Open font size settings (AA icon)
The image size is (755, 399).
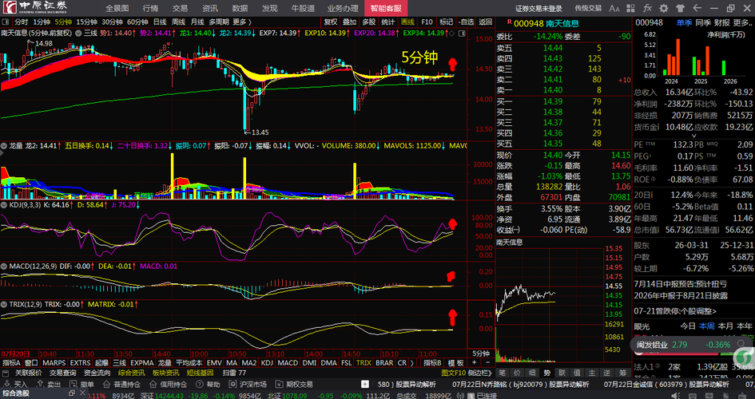[614, 8]
